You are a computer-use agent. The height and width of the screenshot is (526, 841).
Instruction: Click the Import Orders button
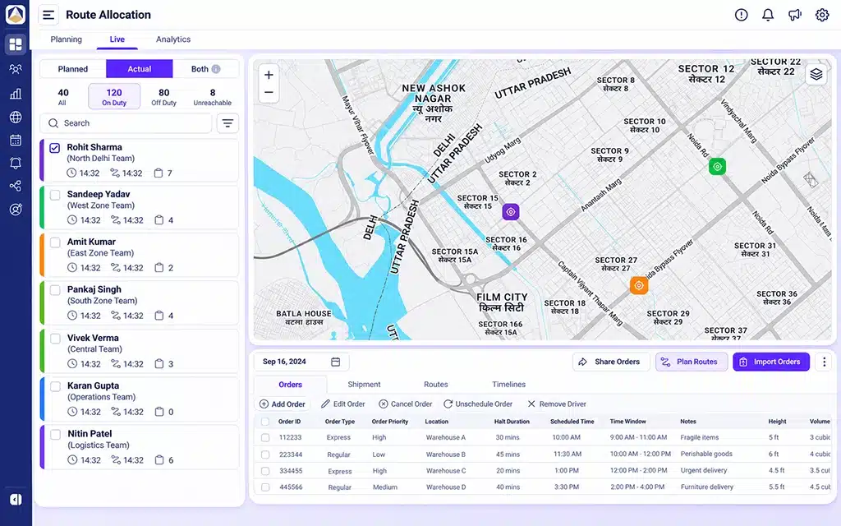[x=771, y=362]
